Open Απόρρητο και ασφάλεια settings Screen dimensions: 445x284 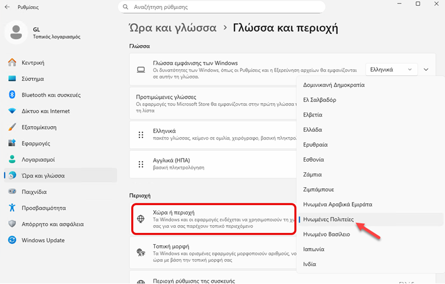52,224
